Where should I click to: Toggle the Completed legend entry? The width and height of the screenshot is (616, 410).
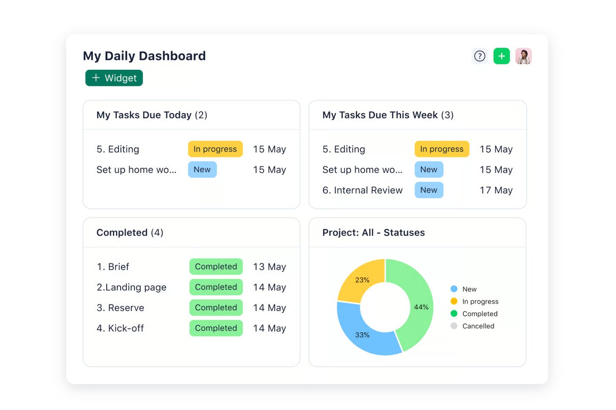474,314
